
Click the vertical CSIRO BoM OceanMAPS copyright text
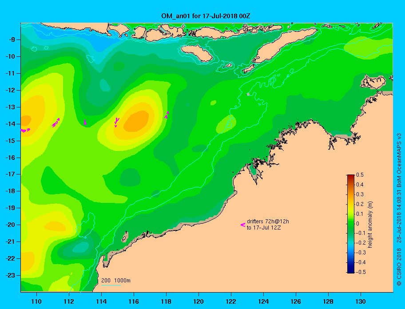pos(399,210)
